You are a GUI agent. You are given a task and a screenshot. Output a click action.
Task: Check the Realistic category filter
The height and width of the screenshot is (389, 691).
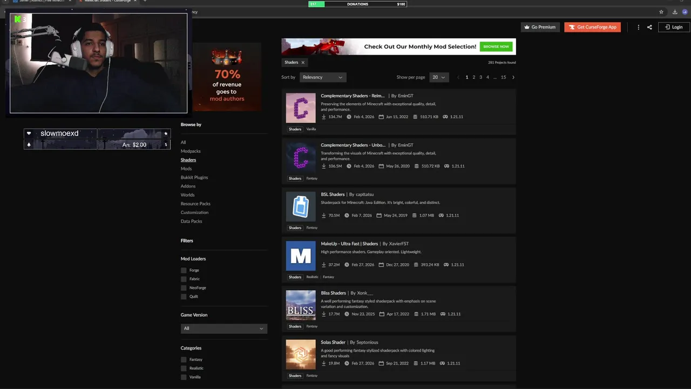(184, 368)
